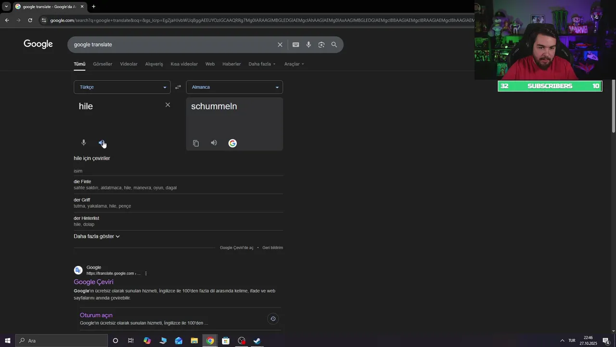
Task: Open the 'Google Çeviri' search result
Action: [x=93, y=282]
